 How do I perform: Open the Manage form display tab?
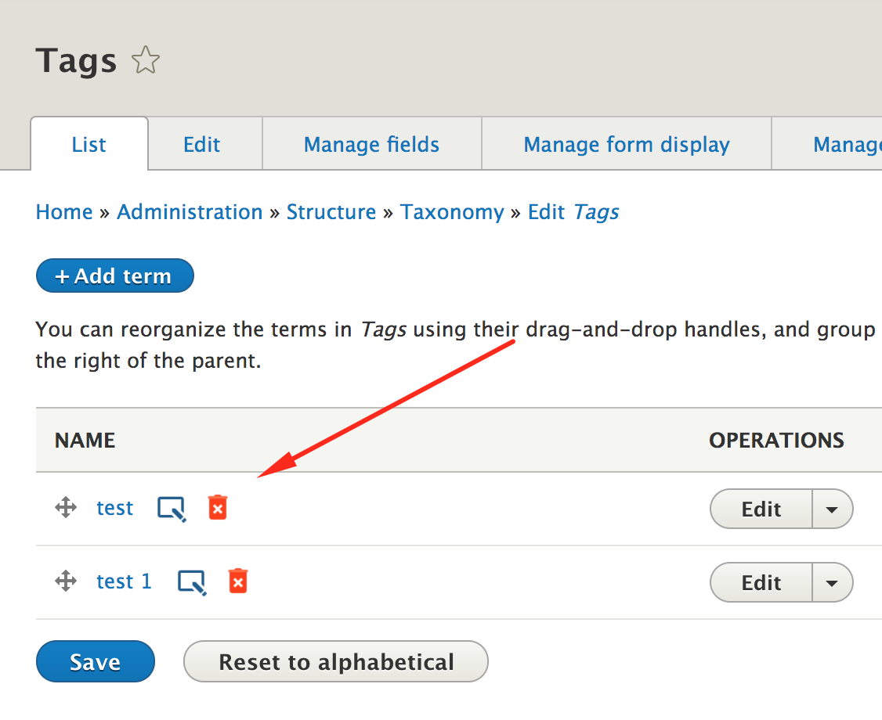pyautogui.click(x=627, y=145)
